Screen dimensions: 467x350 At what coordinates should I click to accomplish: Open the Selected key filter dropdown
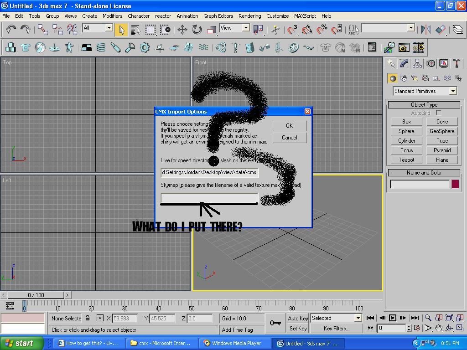pos(336,318)
